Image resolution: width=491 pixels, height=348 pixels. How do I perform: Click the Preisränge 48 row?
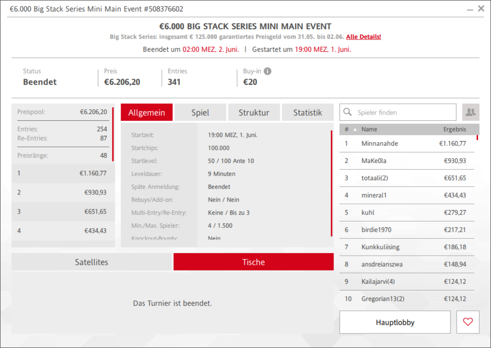pos(62,156)
